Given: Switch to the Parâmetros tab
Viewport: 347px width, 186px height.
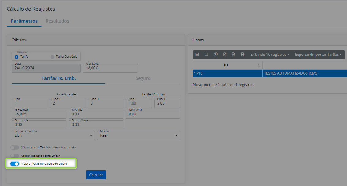Looking at the screenshot, I should coord(24,21).
